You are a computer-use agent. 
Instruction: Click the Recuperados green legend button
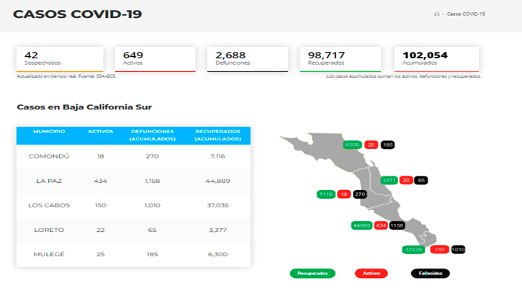pyautogui.click(x=312, y=274)
